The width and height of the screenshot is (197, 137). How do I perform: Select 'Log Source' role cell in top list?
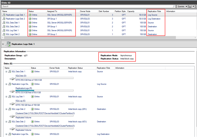click(152, 15)
